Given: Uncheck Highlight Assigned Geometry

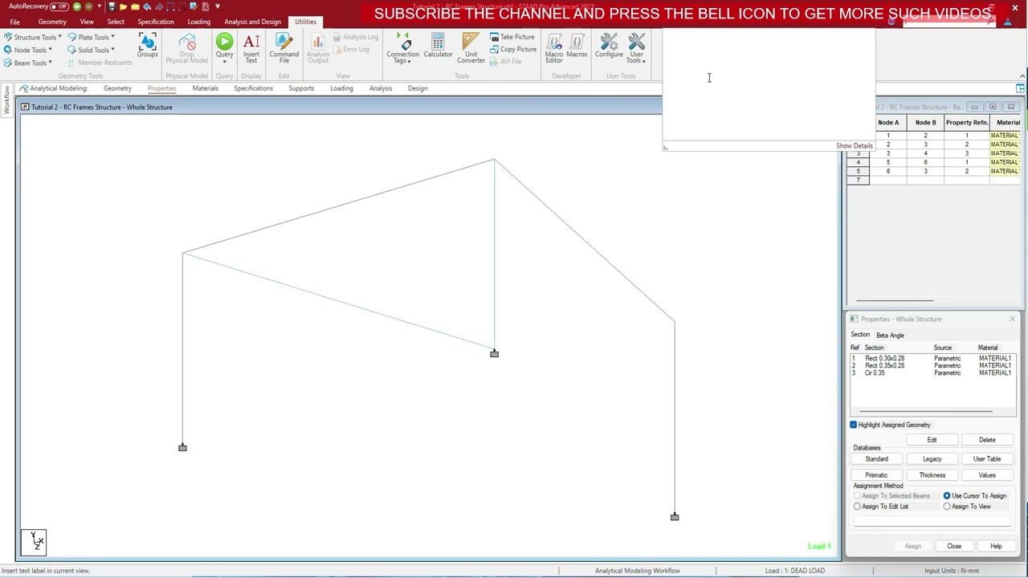Looking at the screenshot, I should pyautogui.click(x=854, y=425).
